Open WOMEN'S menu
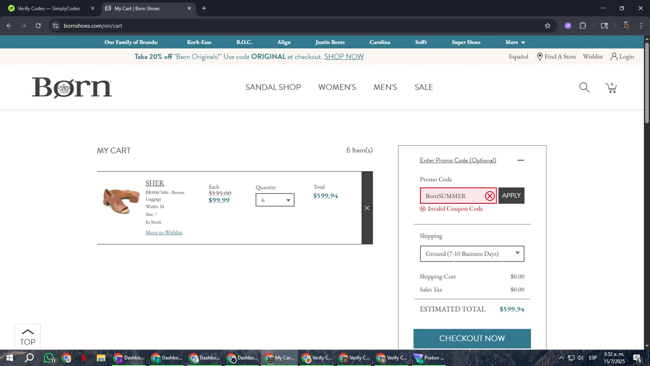Screen dimensions: 650x366 coord(337,87)
